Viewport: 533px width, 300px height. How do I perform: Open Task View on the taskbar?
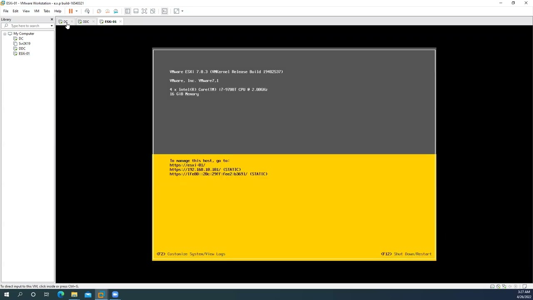click(47, 295)
